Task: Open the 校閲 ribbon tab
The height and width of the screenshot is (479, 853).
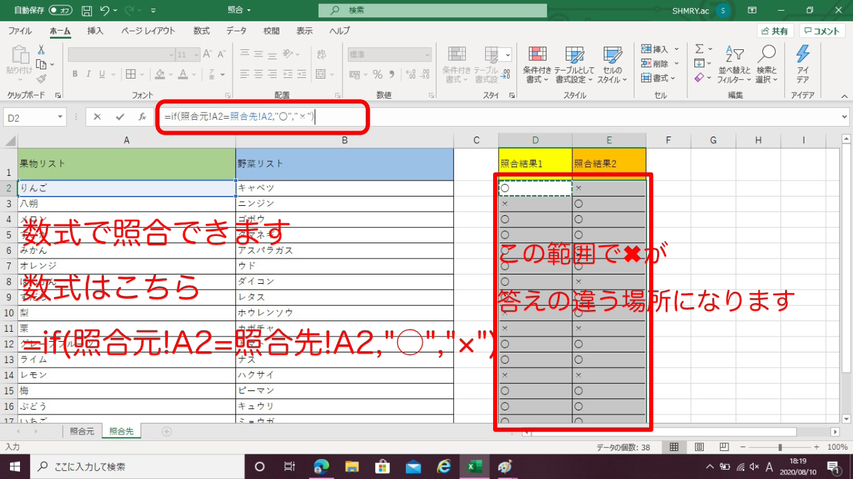Action: 271,31
